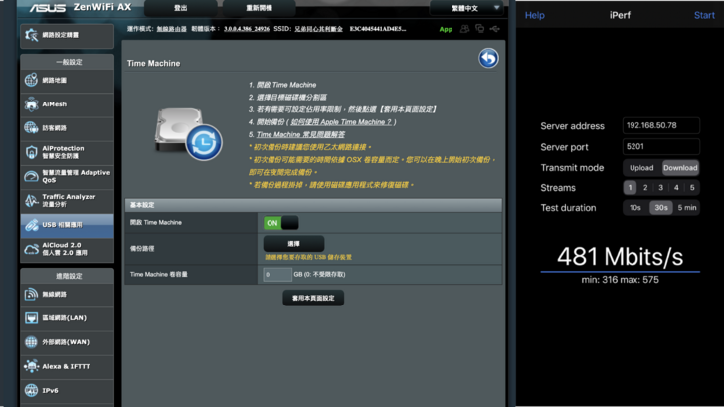Click the 登出 logout button

(181, 8)
